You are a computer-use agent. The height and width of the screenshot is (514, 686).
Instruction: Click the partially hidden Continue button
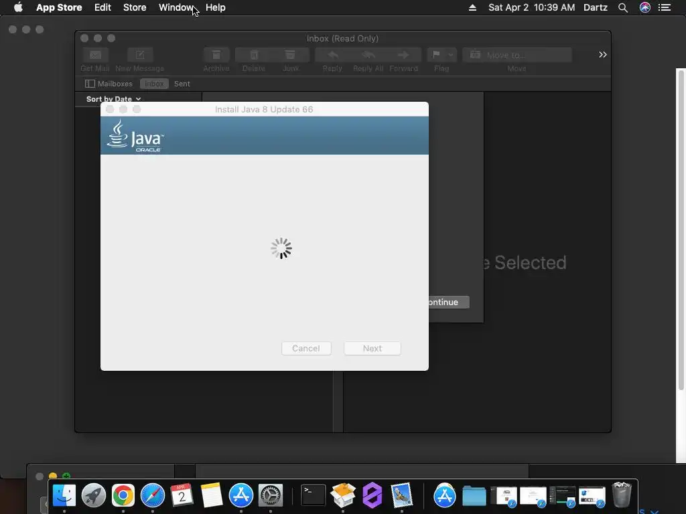pos(449,302)
